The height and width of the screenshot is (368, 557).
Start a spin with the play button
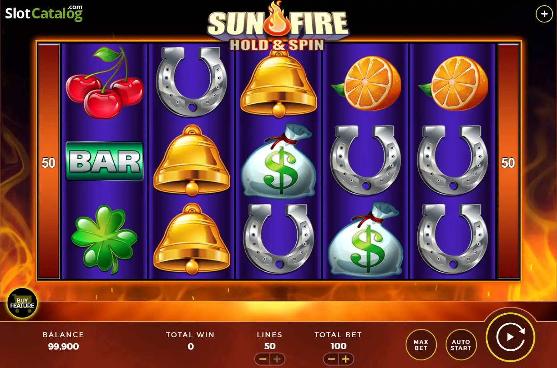coord(510,337)
